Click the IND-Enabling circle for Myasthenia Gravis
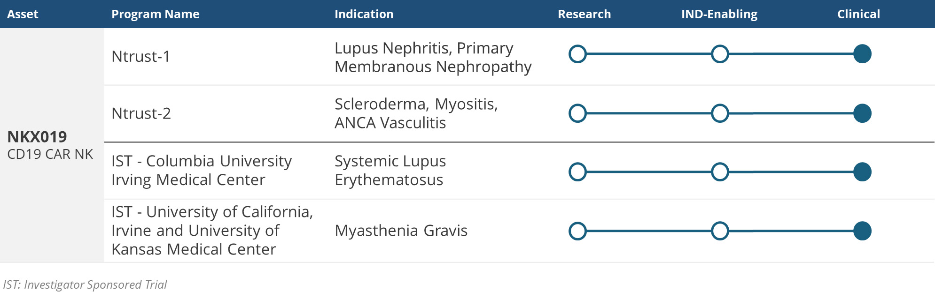This screenshot has width=935, height=299. click(x=720, y=231)
